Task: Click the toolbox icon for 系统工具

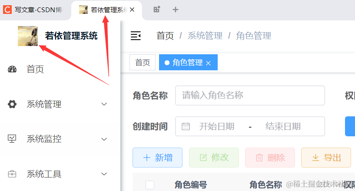Action: tap(12, 174)
